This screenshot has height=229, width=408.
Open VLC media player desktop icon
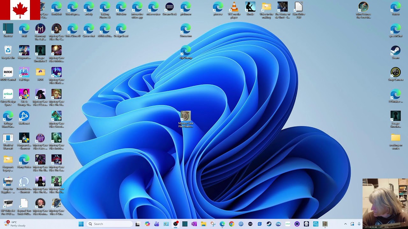coord(234,10)
